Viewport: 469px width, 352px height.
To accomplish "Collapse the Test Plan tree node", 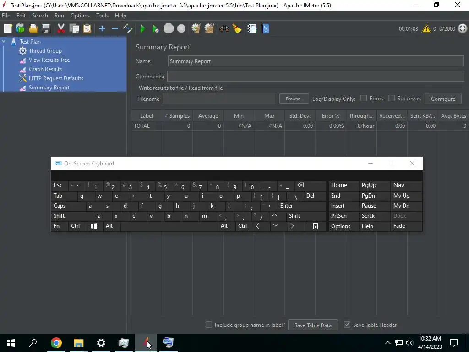I will coord(4,41).
